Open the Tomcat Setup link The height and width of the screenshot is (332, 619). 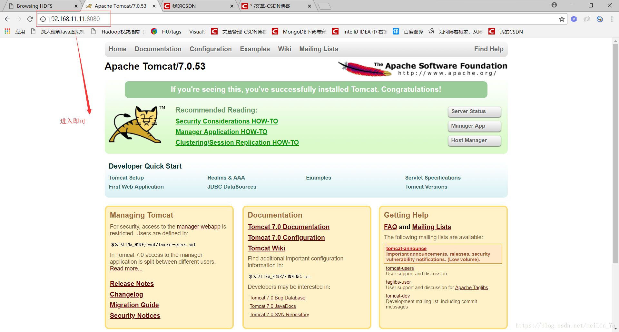[x=126, y=178]
